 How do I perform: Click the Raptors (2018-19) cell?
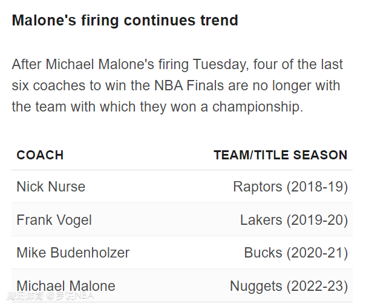(x=290, y=187)
